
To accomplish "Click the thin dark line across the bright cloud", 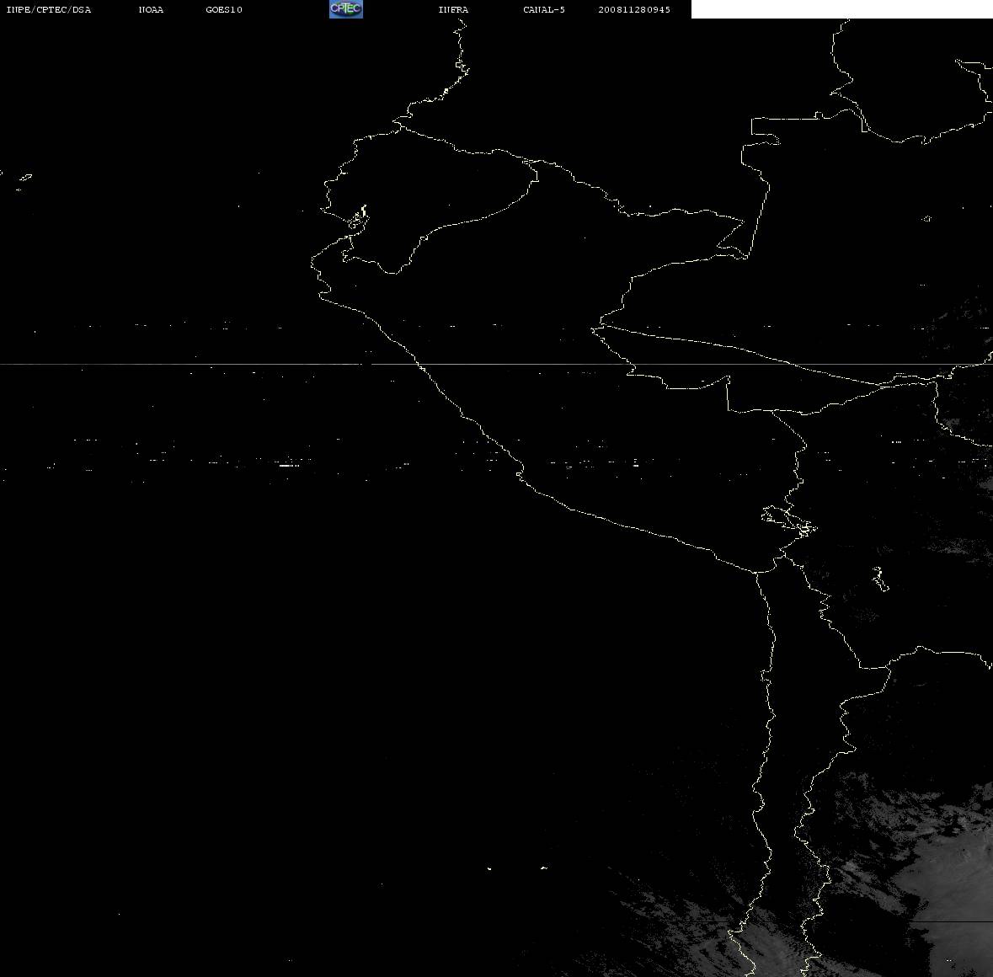I will [953, 921].
